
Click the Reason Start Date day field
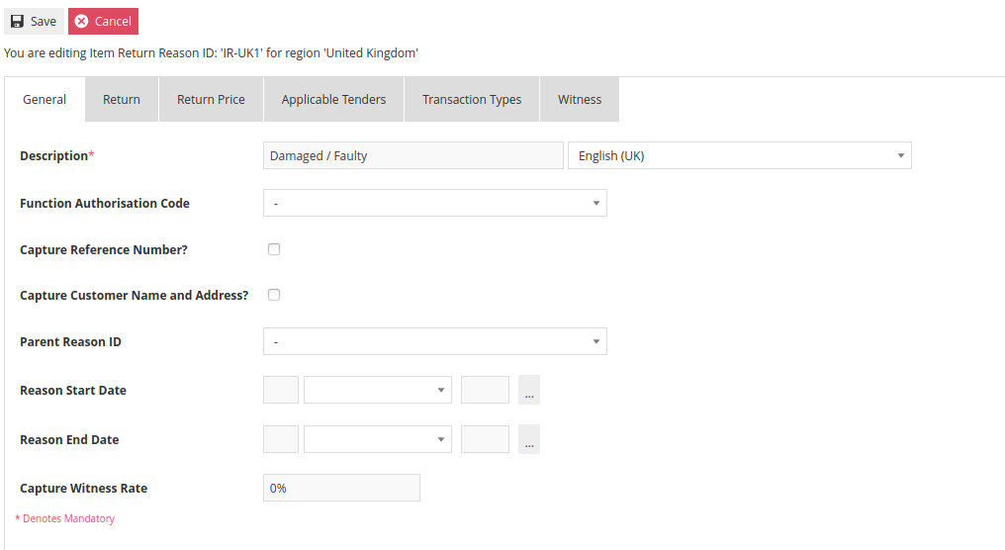(x=281, y=390)
